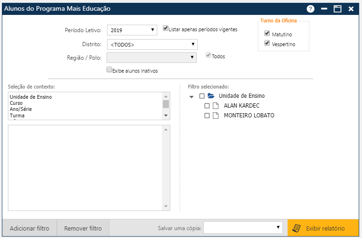Toggle the Matutino shift checkbox
The height and width of the screenshot is (238, 362).
click(x=267, y=34)
